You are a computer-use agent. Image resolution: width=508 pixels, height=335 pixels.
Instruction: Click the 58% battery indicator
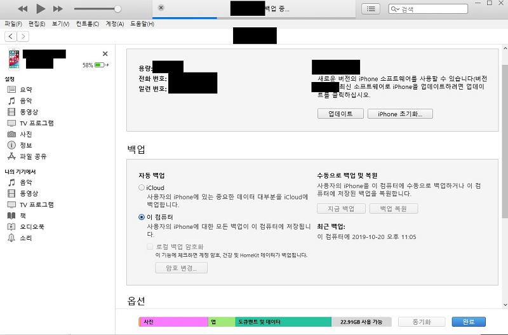pos(96,65)
